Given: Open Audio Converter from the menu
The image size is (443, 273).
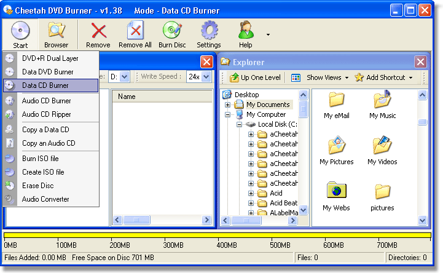Looking at the screenshot, I should 51,199.
